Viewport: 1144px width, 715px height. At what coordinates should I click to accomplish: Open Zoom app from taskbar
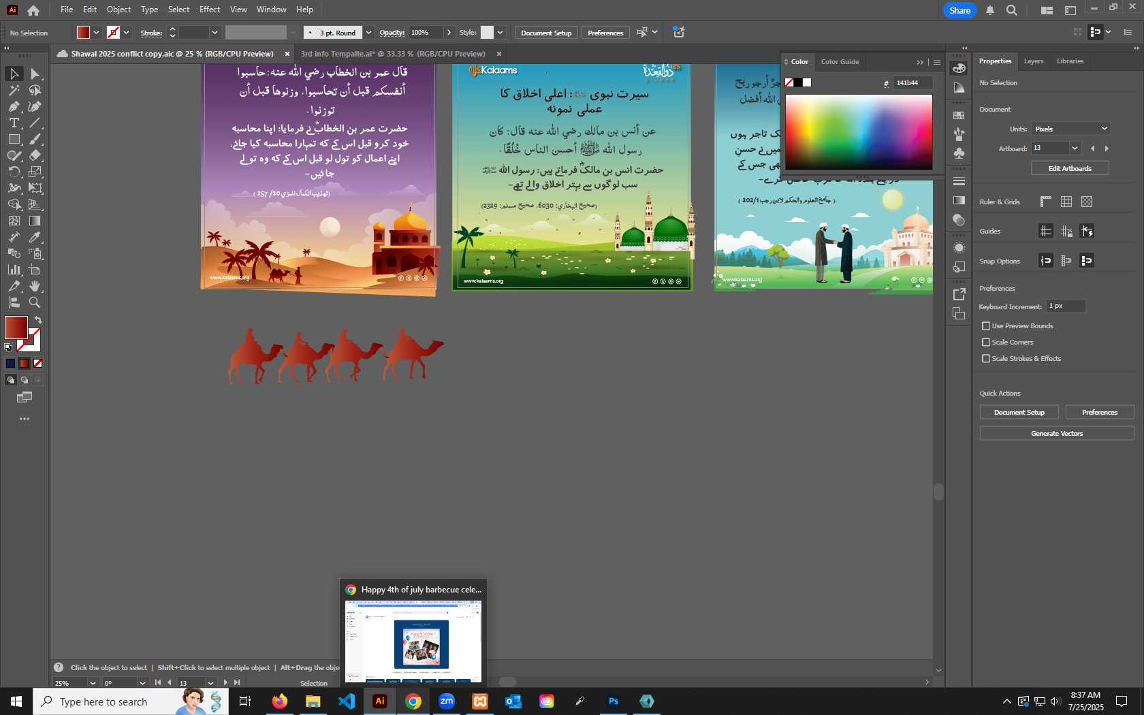tap(447, 701)
